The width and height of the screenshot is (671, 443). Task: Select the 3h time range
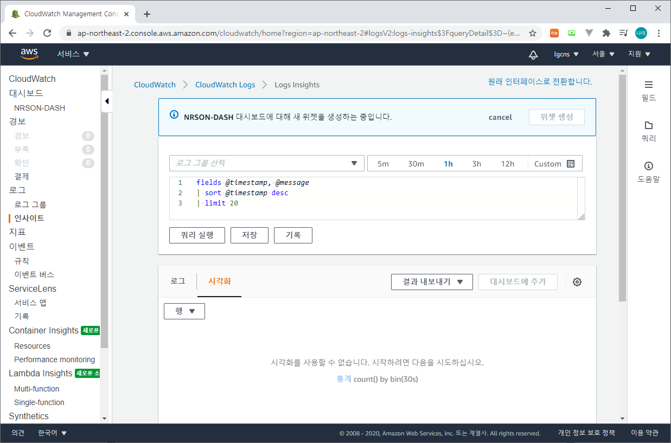(x=477, y=164)
